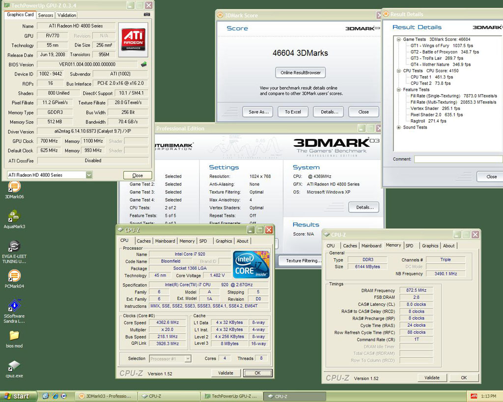
Task: Click the ATI Radeon logo in GPU-Z
Action: click(133, 39)
